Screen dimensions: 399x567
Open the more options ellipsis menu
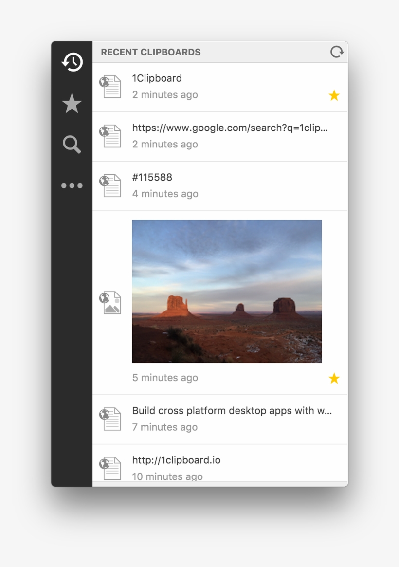72,185
